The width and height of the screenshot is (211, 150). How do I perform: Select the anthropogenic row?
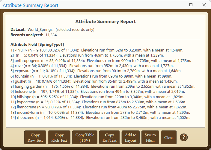pos(101,60)
